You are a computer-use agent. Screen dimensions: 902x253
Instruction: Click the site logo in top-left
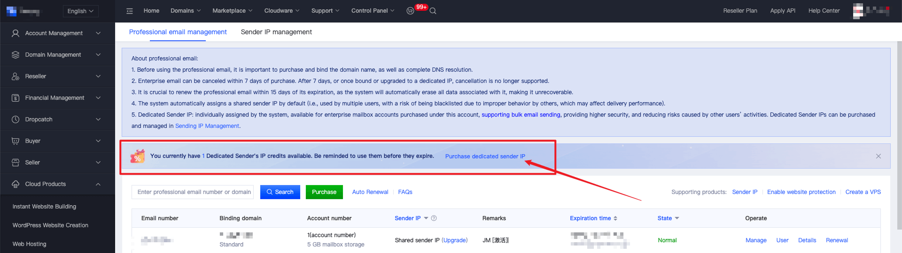pyautogui.click(x=23, y=11)
